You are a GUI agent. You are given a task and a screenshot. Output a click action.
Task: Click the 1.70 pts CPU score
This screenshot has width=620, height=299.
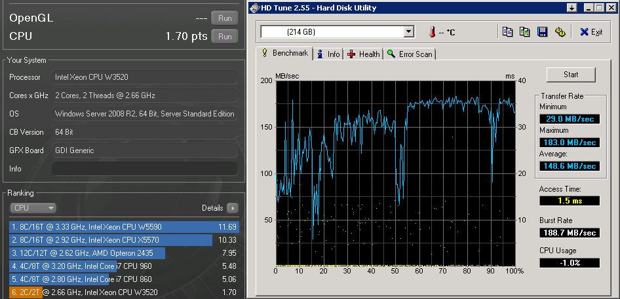(186, 37)
